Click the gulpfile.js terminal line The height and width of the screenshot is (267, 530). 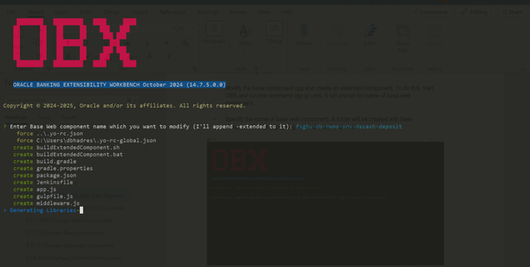43,196
